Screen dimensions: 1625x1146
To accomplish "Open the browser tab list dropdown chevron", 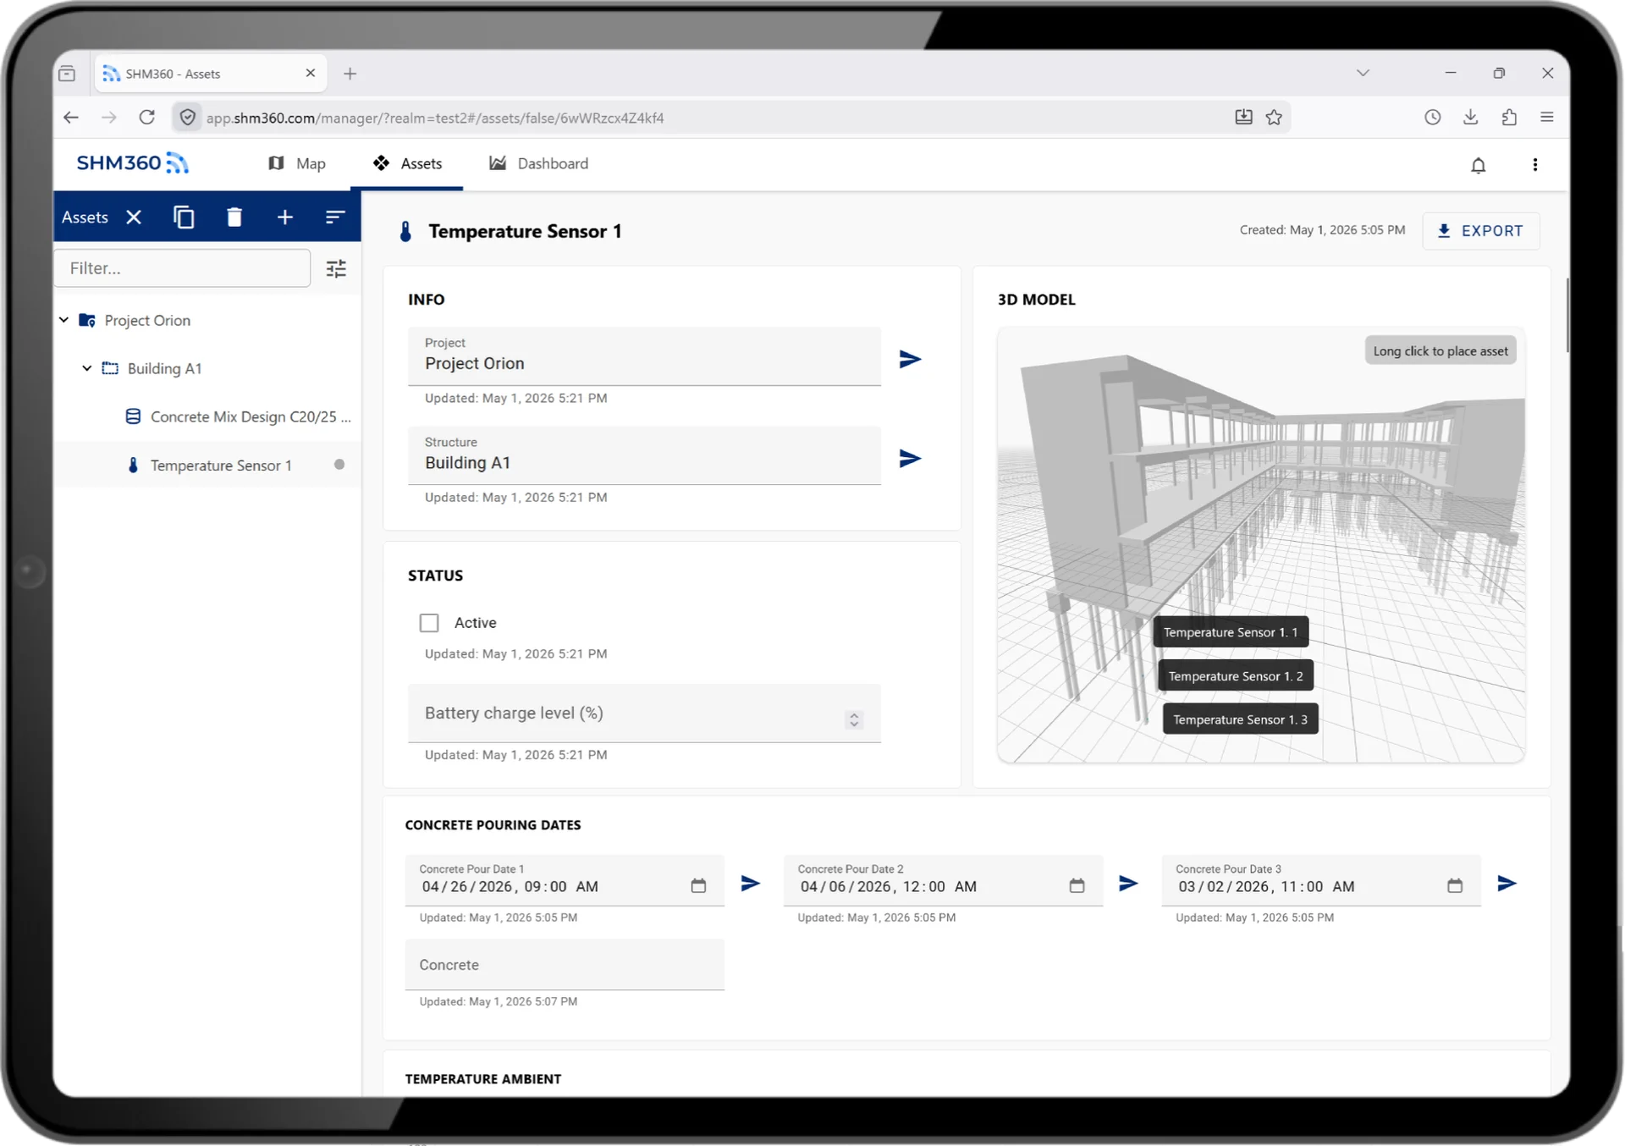I will click(1363, 73).
